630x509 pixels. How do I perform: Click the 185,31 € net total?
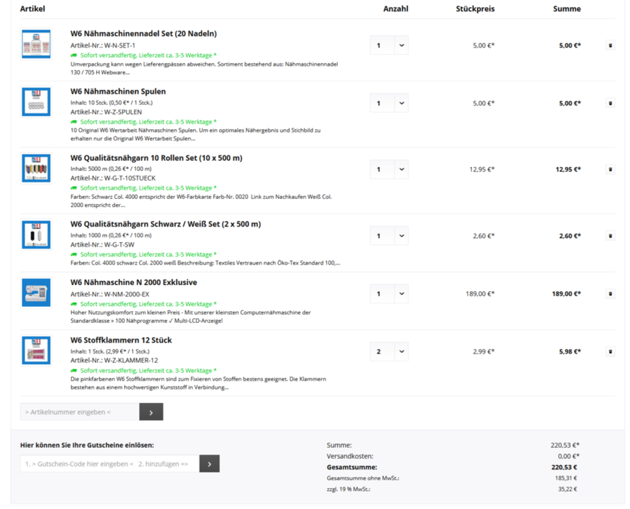[566, 478]
